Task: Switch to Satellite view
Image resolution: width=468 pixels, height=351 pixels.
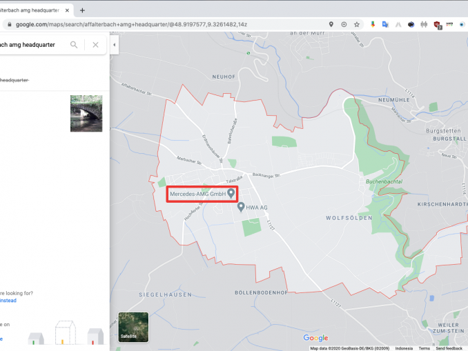Action: coord(133,327)
